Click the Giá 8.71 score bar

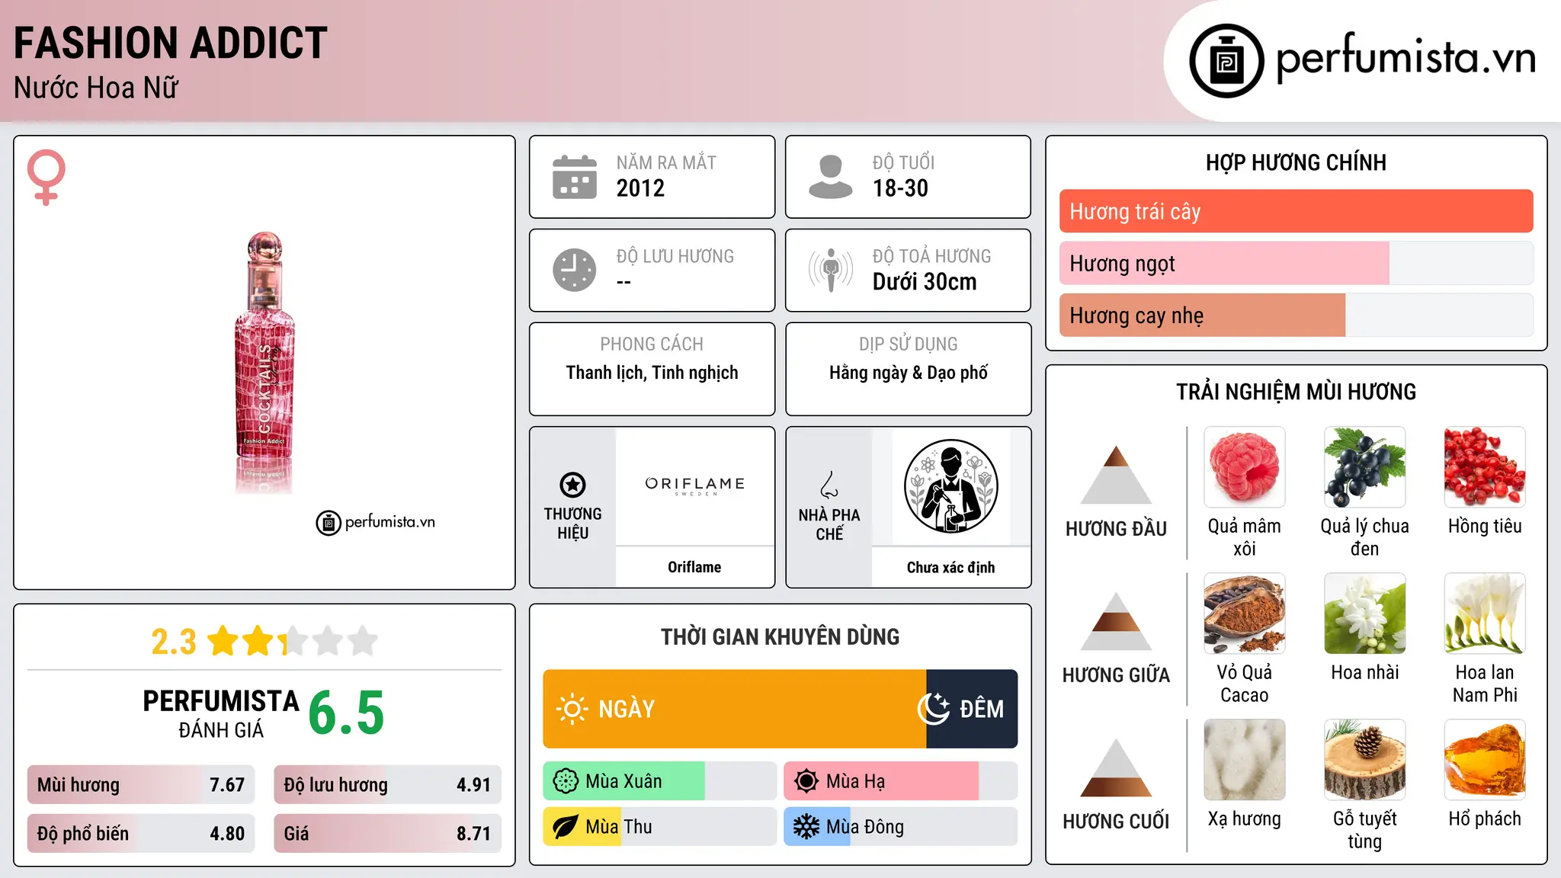[x=387, y=833]
